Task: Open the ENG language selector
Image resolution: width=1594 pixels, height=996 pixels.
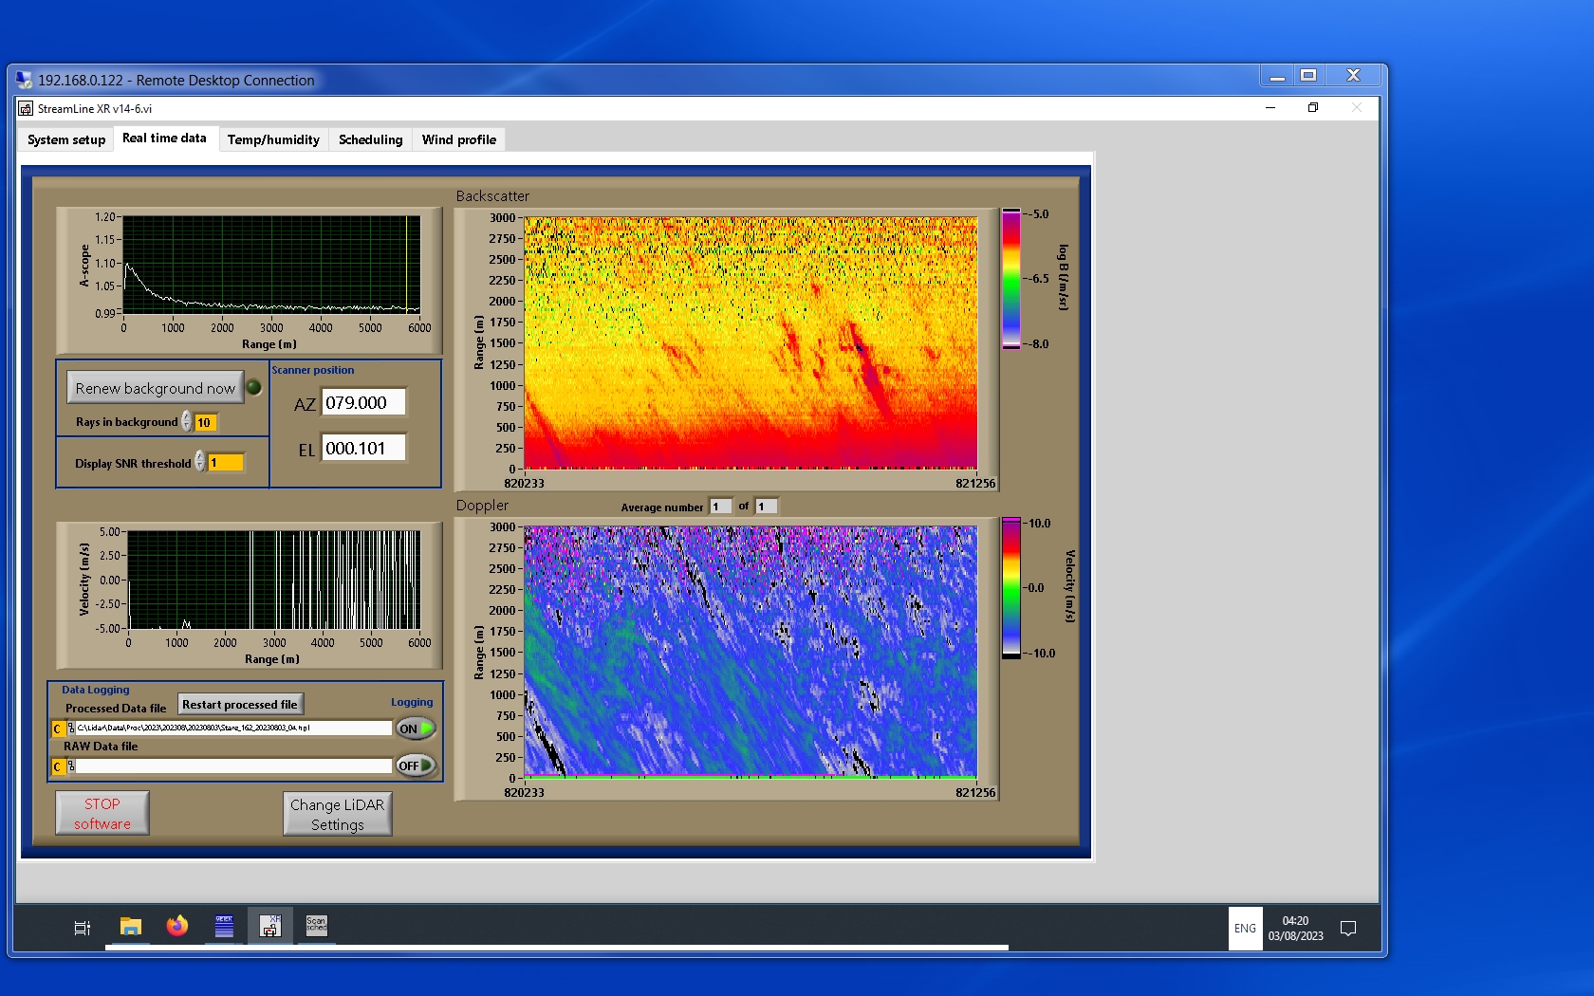Action: tap(1245, 929)
